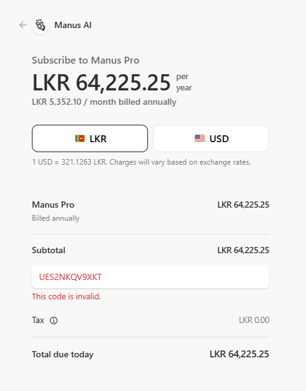Click the promo code field UES2NKQV9XKT
The width and height of the screenshot is (306, 391).
tap(151, 277)
